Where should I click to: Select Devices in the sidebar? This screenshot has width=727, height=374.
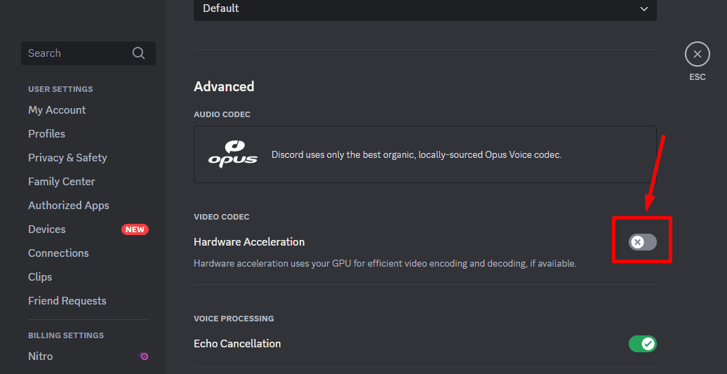(x=47, y=229)
